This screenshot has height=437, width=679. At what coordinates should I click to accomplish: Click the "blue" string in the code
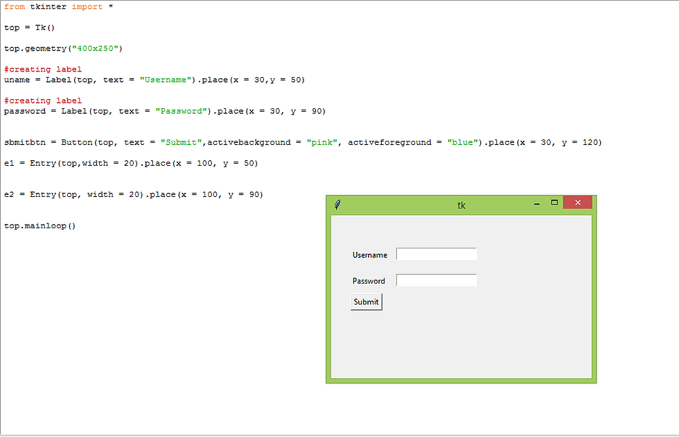click(463, 142)
